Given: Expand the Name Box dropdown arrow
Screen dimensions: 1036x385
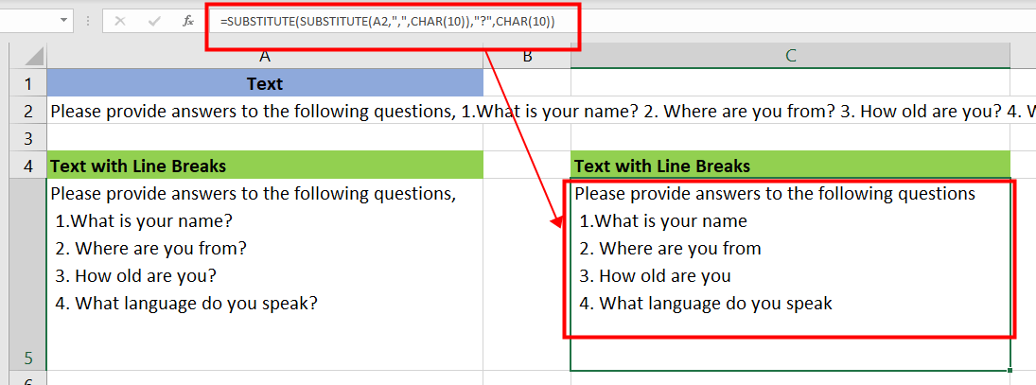Looking at the screenshot, I should [x=63, y=20].
